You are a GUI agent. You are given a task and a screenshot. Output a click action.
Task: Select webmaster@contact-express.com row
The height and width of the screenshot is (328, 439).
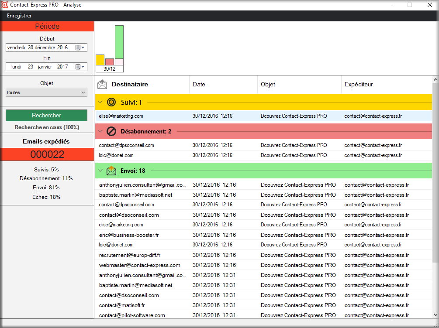pos(263,265)
